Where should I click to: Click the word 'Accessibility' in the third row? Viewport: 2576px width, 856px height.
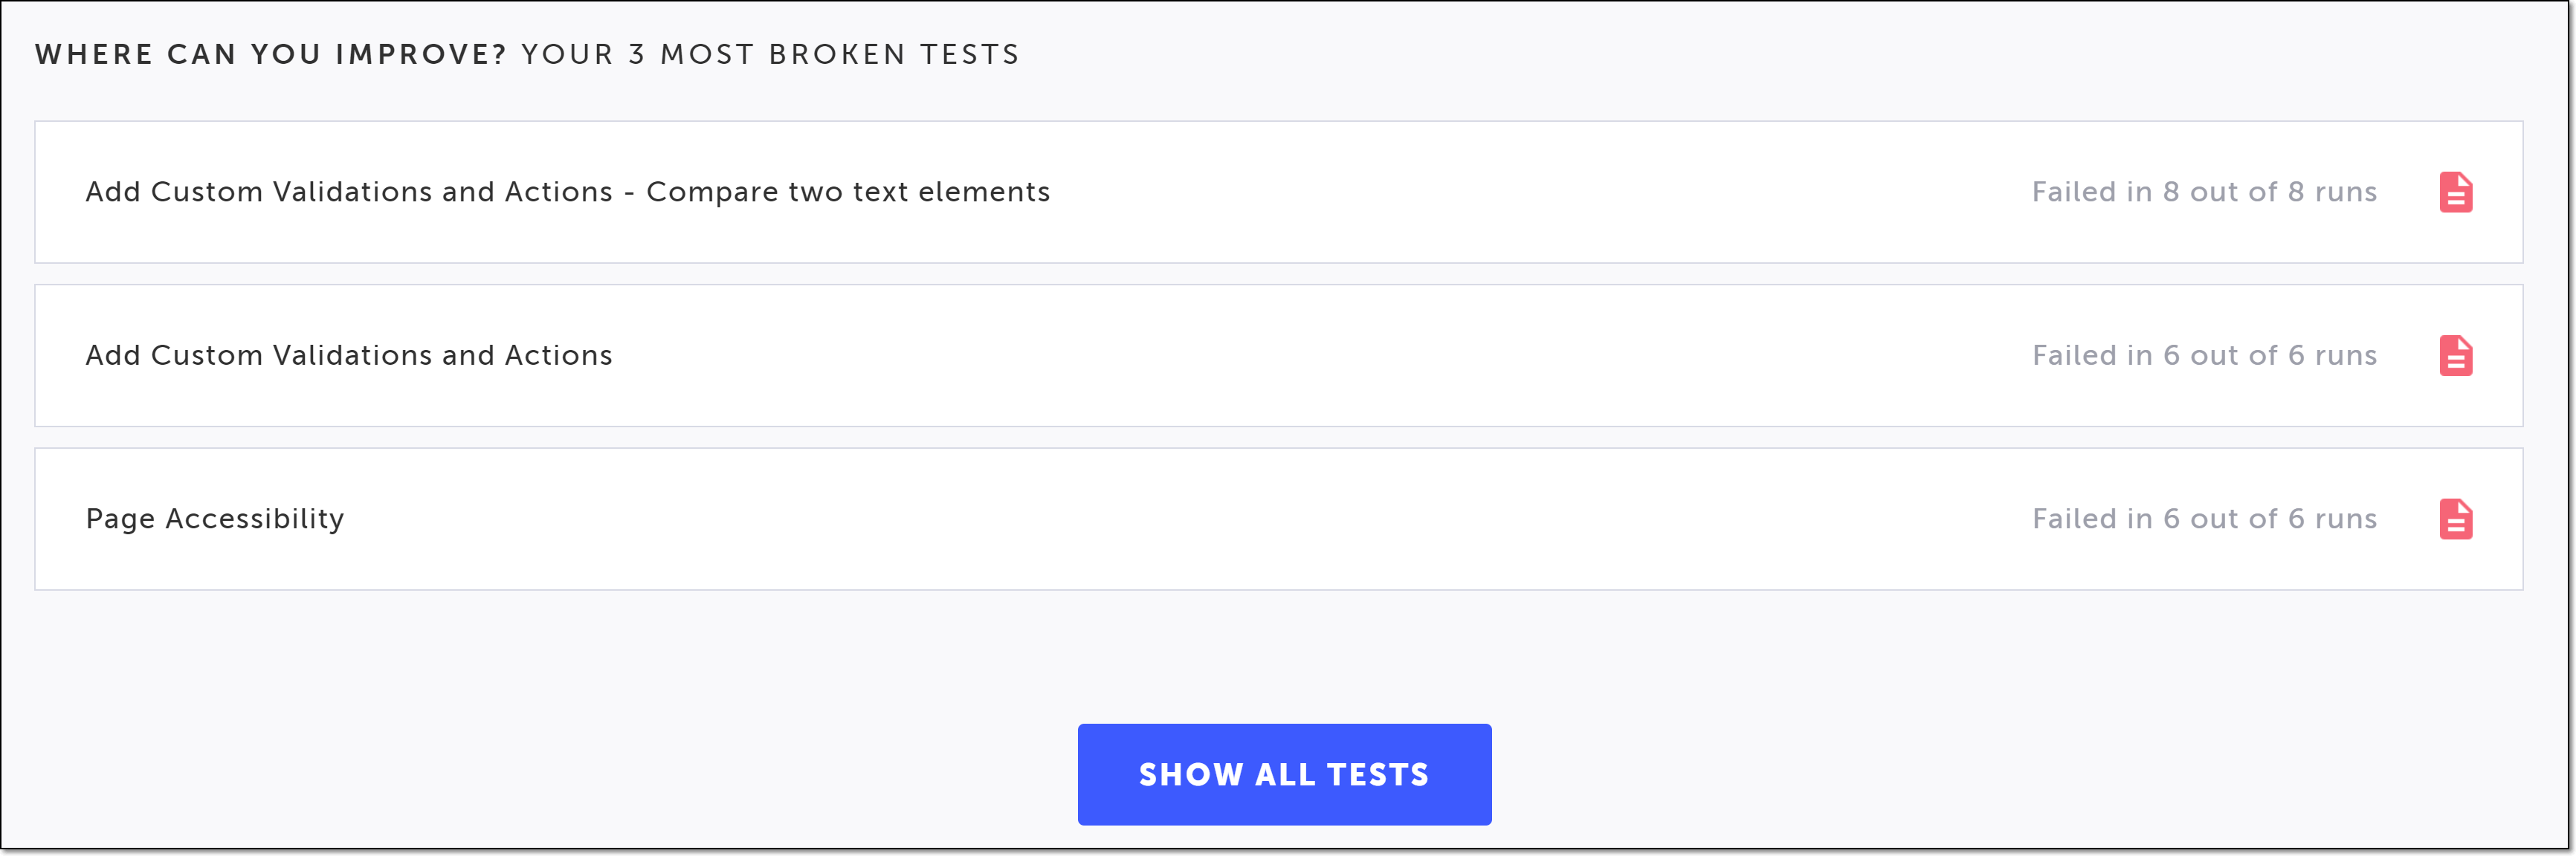[x=254, y=519]
